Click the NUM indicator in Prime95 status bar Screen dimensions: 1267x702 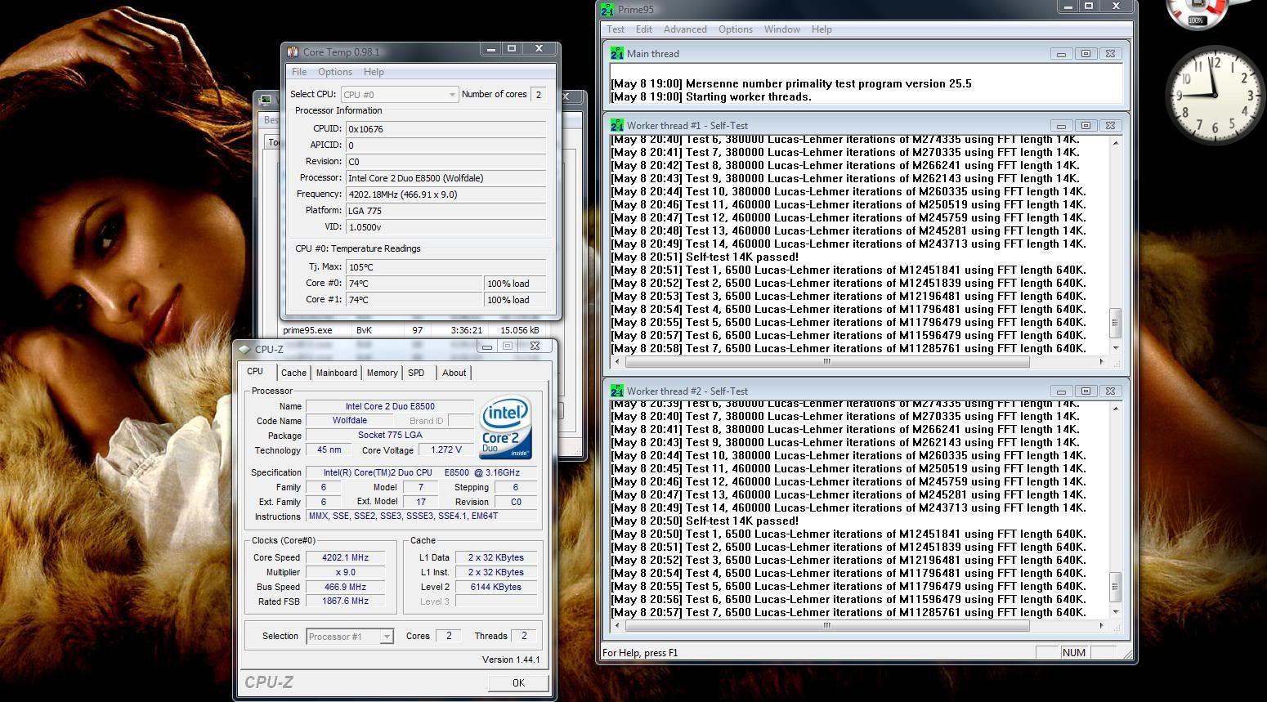point(1074,653)
